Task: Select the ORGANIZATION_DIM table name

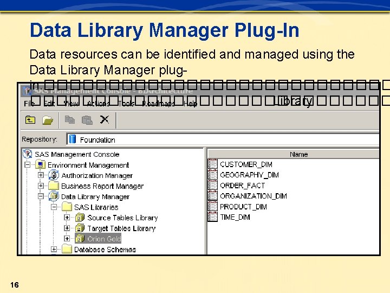Action: click(253, 196)
